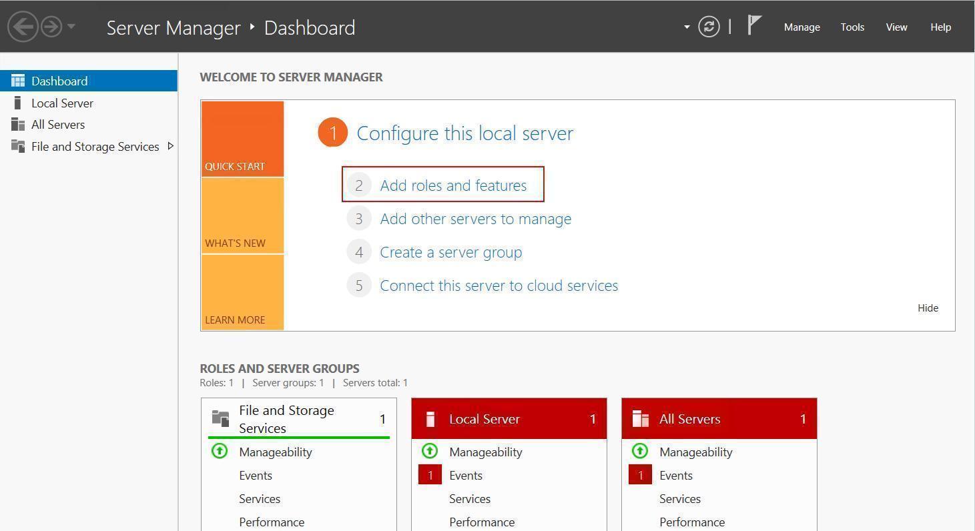
Task: Open Manageability in File and Storage Services tile
Action: click(x=276, y=452)
